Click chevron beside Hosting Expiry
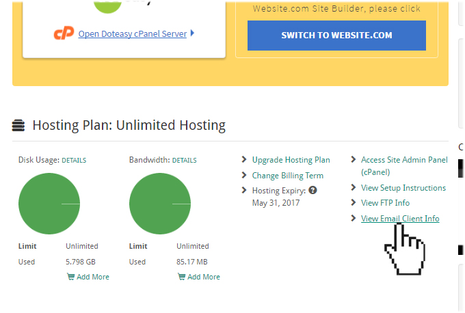Screen dimensions: 465x313 244,190
